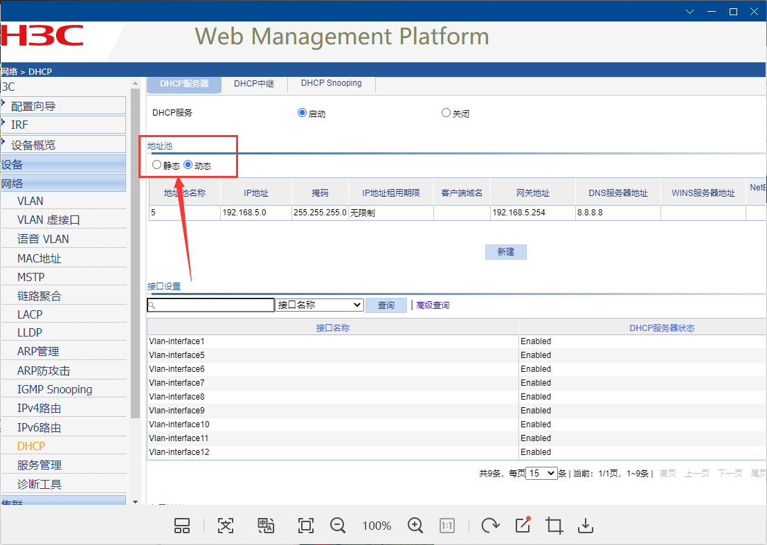This screenshot has width=767, height=545.
Task: Open 链路聚合 in the sidebar
Action: (x=39, y=296)
